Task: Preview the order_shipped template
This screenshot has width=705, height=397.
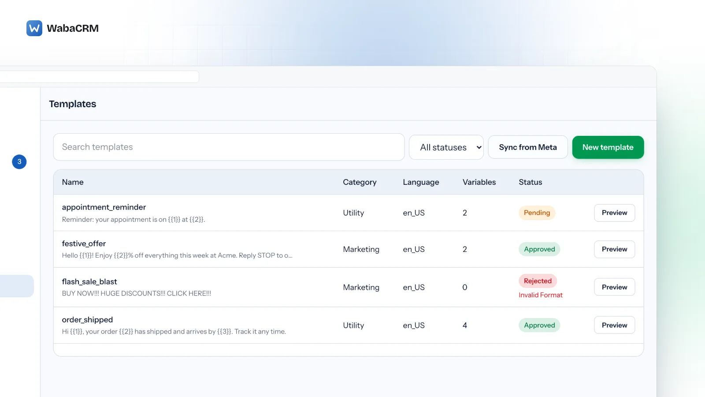Action: tap(614, 325)
